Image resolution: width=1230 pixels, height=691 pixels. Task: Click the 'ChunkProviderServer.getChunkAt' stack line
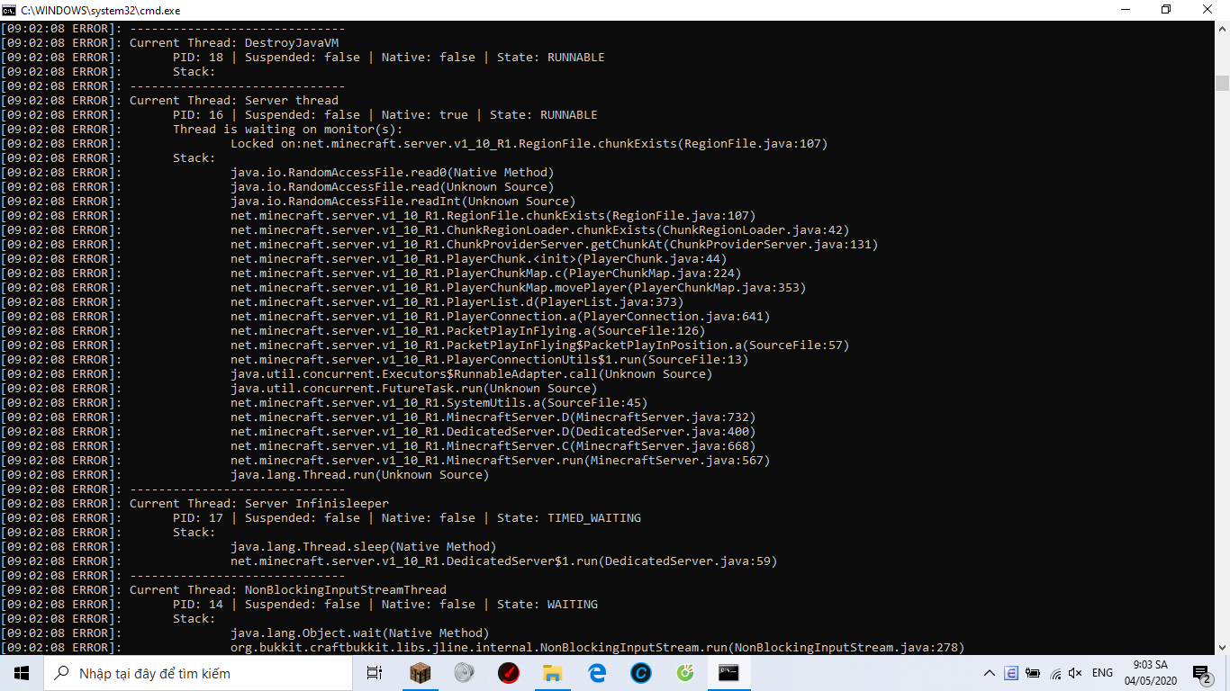(x=555, y=244)
